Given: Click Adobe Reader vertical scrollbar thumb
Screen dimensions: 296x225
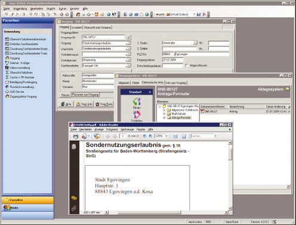Looking at the screenshot, I should pos(230,154).
